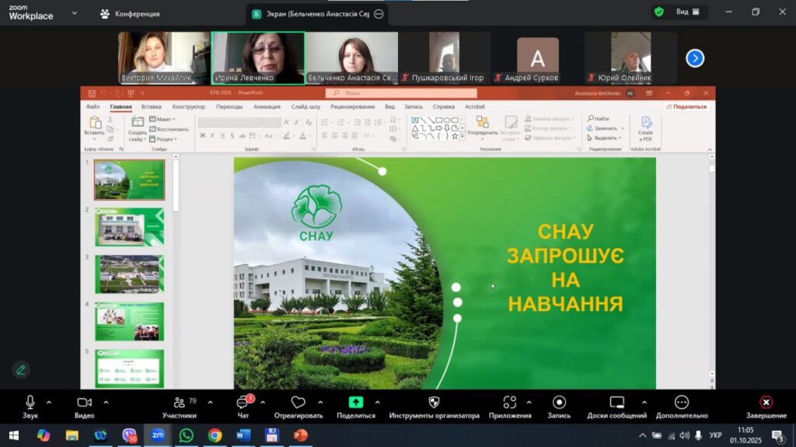Expand video options arrow next to Видео
The width and height of the screenshot is (796, 447).
106,402
